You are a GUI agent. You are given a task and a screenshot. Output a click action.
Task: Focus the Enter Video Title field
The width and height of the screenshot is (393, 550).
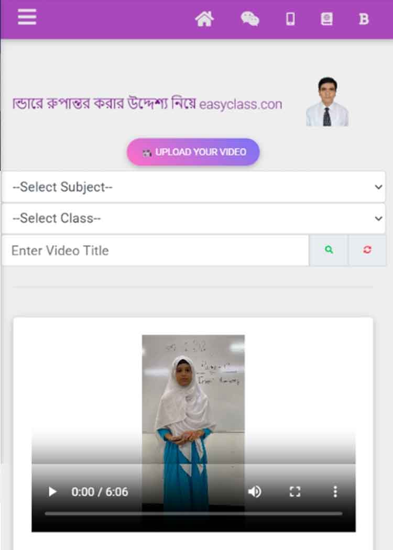[x=156, y=250]
